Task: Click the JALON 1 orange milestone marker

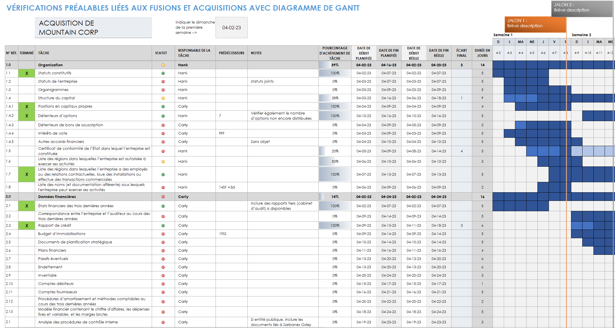Action: point(535,24)
